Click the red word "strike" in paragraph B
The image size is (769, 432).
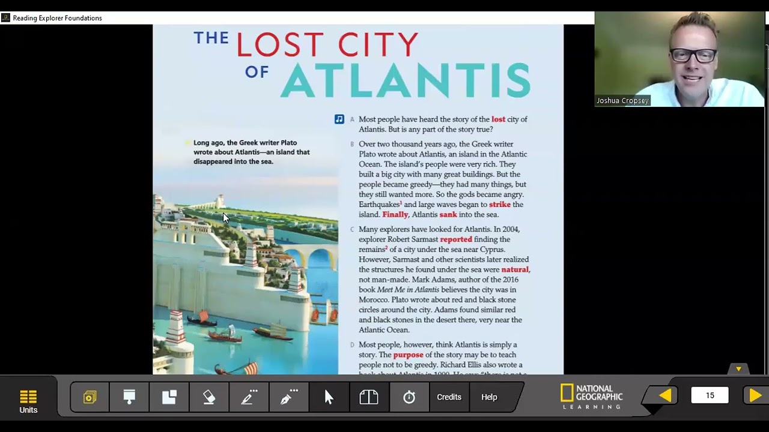coord(500,205)
